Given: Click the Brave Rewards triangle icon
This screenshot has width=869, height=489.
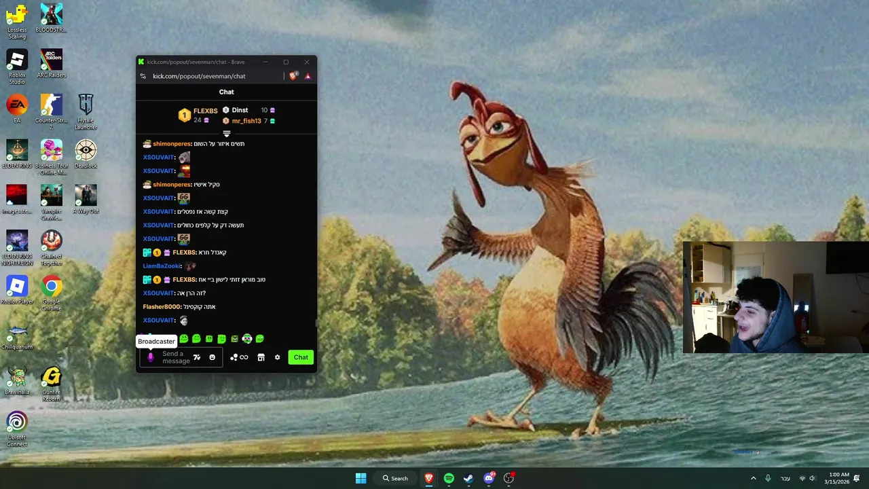Looking at the screenshot, I should (308, 76).
